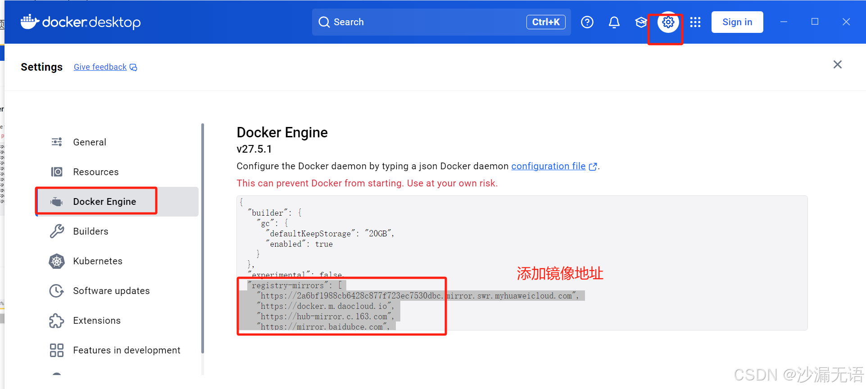Close the Docker Desktop window
The height and width of the screenshot is (389, 866).
[846, 22]
